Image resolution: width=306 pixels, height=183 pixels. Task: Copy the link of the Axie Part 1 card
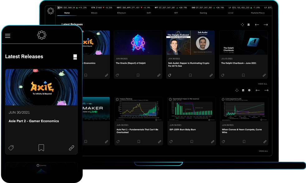coord(159,142)
